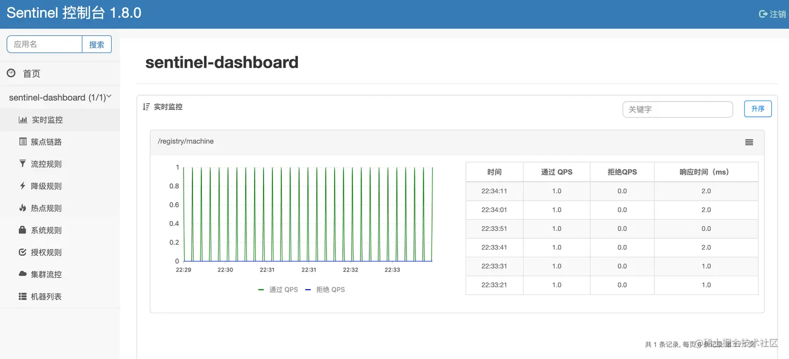Collapse the sentinel-dashboard (1/1) app group

60,97
